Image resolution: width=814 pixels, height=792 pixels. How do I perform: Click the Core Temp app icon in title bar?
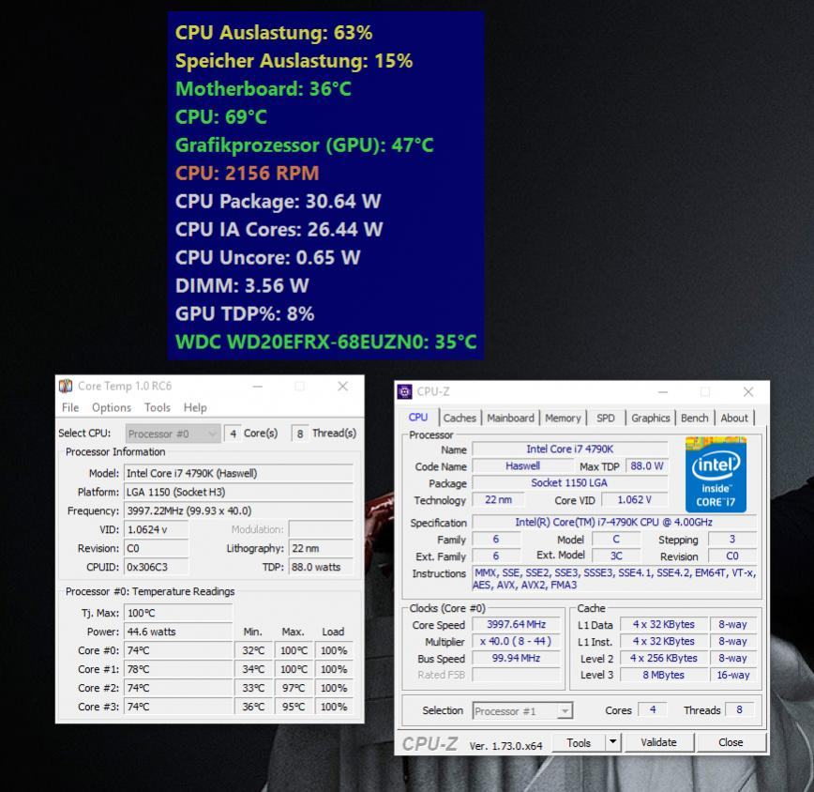coord(66,386)
